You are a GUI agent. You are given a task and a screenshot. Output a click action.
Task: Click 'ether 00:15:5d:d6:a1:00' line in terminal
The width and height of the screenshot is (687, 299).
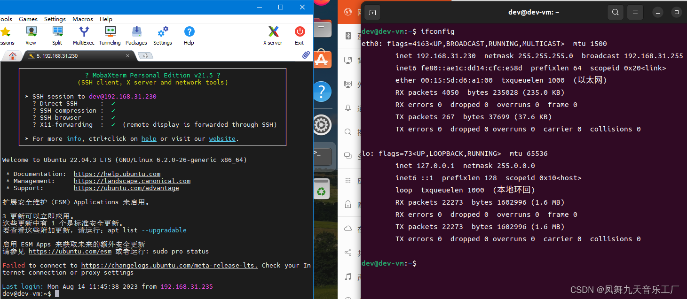[x=501, y=80]
